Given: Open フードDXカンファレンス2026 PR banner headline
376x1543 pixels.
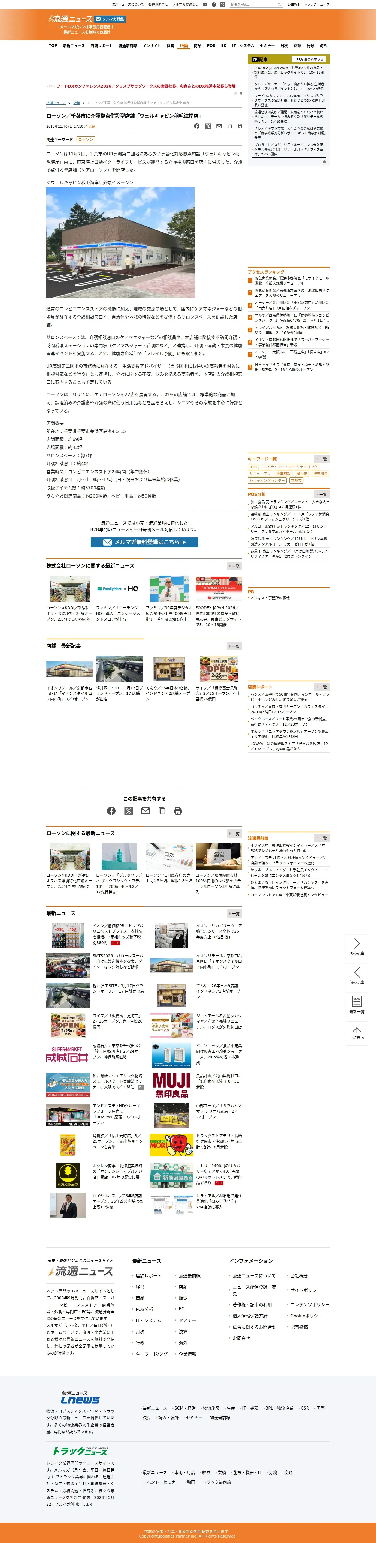Looking at the screenshot, I should (146, 86).
